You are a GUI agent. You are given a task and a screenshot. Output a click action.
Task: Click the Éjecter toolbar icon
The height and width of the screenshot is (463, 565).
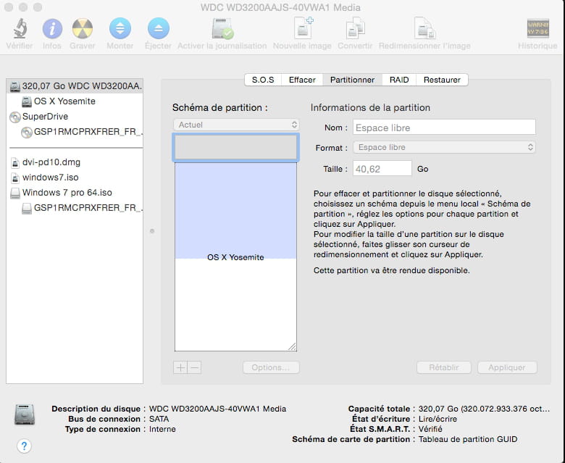158,28
